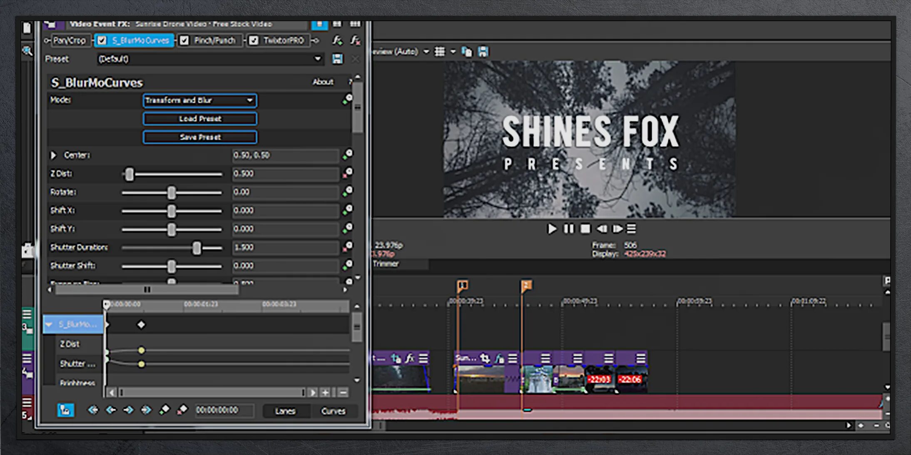The width and height of the screenshot is (911, 455).
Task: Zoom in the keyframe timeline with plus button
Action: [325, 393]
